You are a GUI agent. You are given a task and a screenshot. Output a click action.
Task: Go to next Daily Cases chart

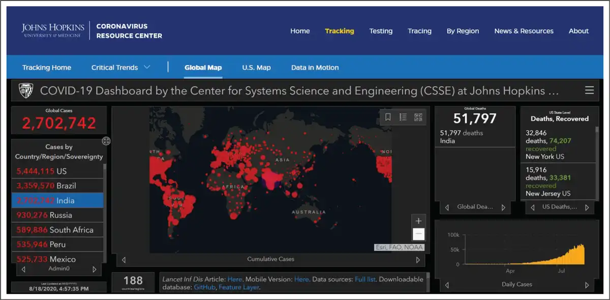click(x=587, y=285)
